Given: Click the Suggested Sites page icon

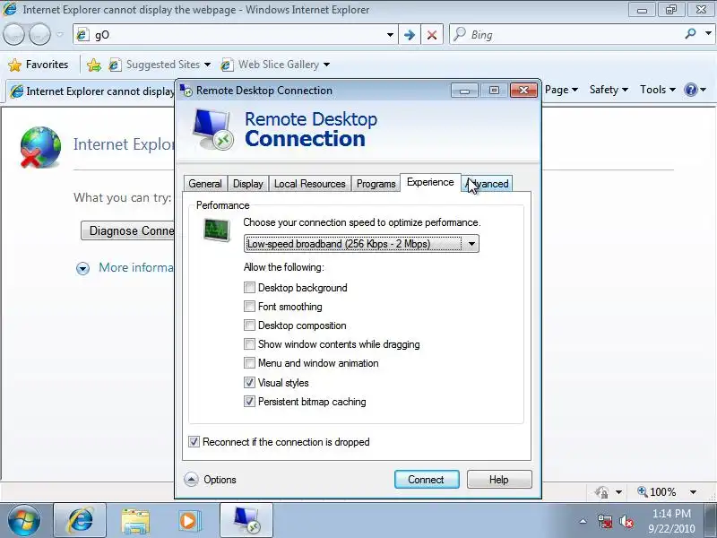Looking at the screenshot, I should click(x=115, y=65).
